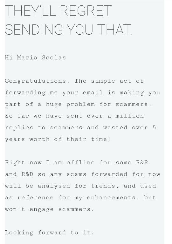The width and height of the screenshot is (172, 244).
Task: Click "Right now I am offline" text
Action: coord(50,163)
